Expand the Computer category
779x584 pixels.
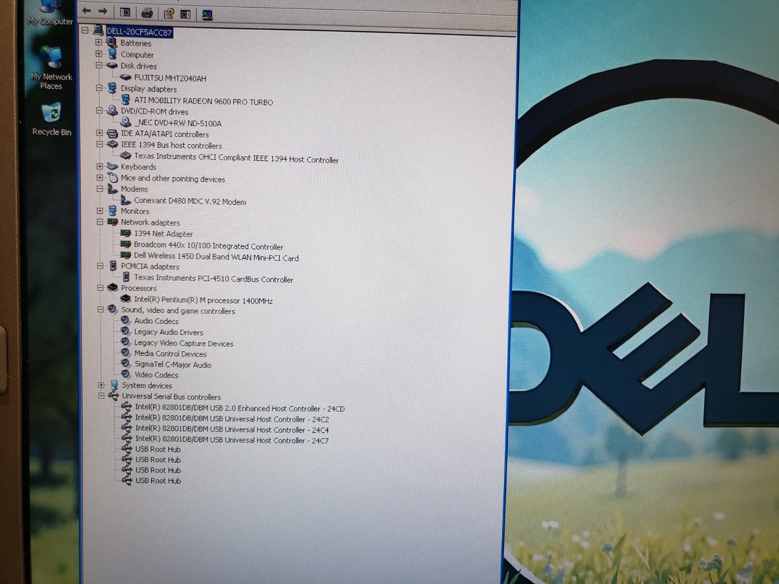point(99,54)
